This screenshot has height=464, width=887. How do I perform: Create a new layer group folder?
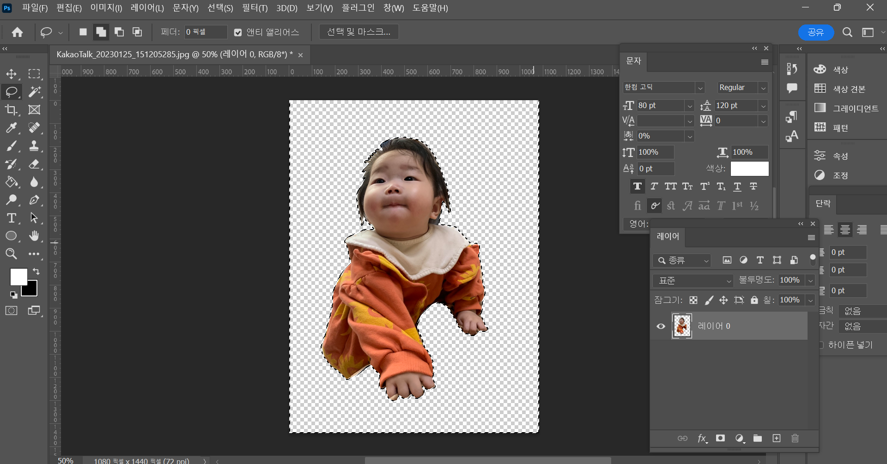pos(758,438)
